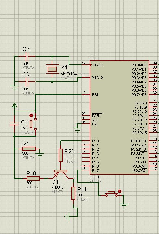
Task: Click the P3.1/TXD pin label
Action: [139, 145]
